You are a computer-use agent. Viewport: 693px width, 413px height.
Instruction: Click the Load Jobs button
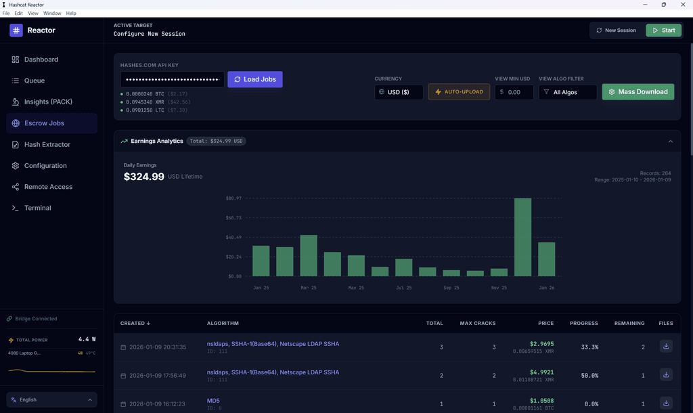point(255,79)
